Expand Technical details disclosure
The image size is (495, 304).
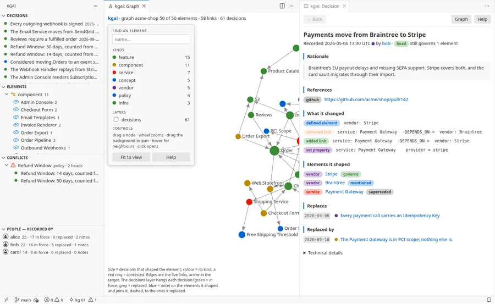pos(323,253)
